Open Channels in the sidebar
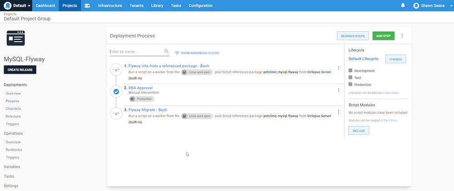 click(x=13, y=108)
